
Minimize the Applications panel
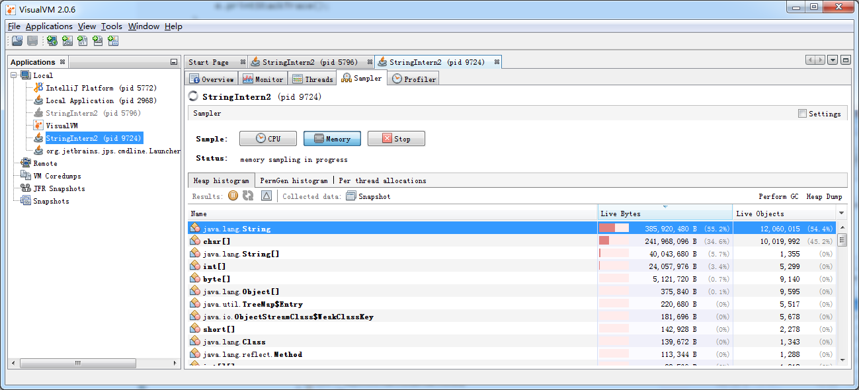(x=174, y=62)
